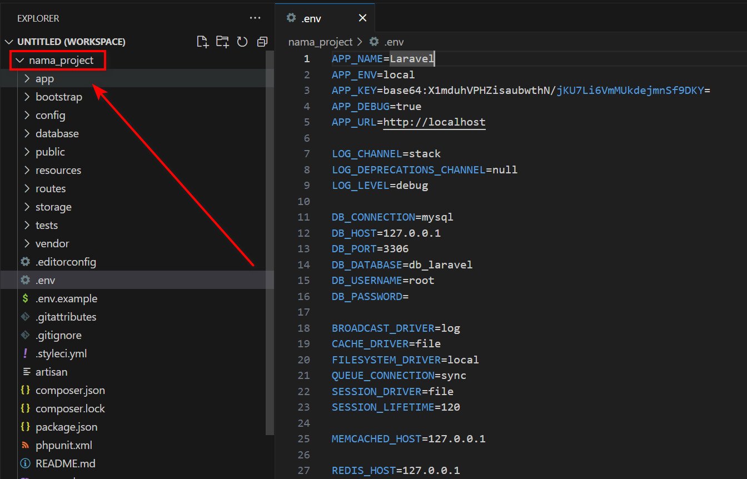Click the git icon beside .gitignore
The height and width of the screenshot is (479, 747).
tap(25, 335)
